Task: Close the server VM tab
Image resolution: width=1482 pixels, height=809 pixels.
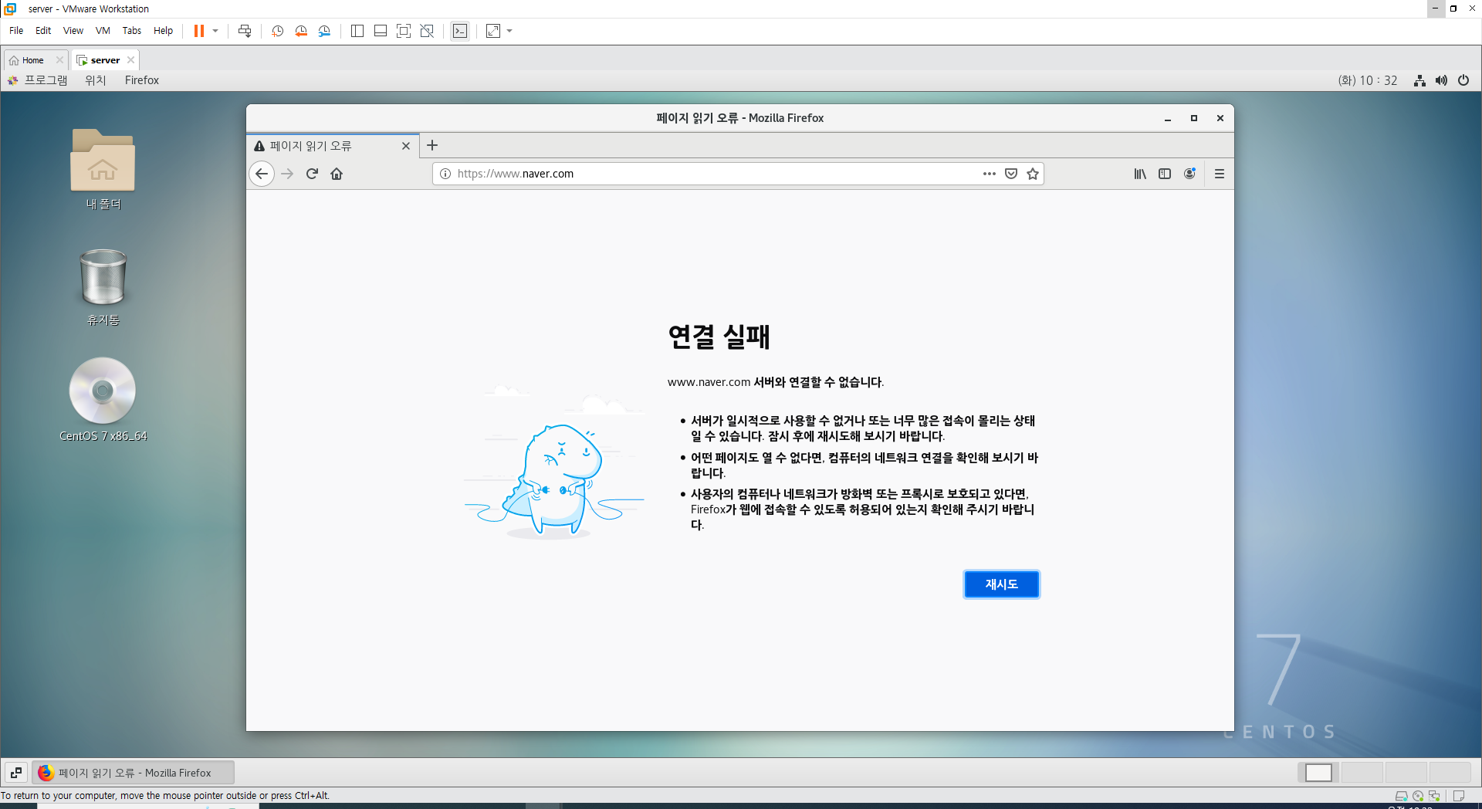Action: click(x=131, y=60)
